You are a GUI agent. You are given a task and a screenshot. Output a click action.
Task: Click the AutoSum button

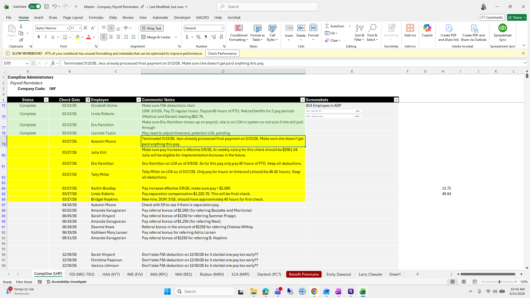335,26
